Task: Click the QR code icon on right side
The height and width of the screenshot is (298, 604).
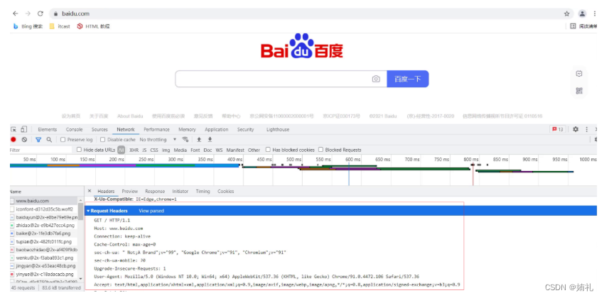Action: pyautogui.click(x=579, y=91)
